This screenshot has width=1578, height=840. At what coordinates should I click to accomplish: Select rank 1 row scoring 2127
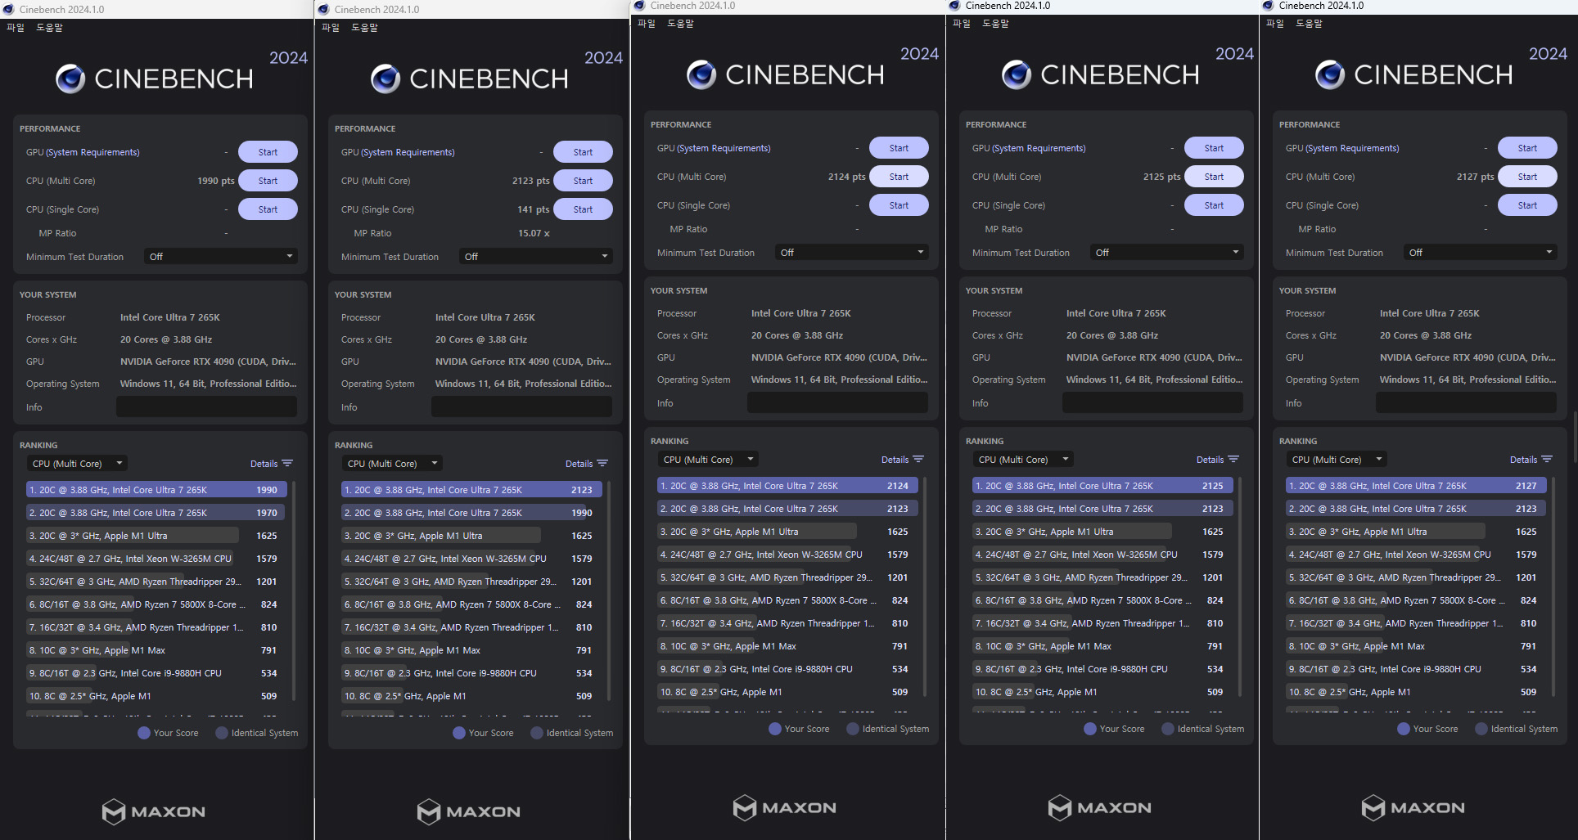[x=1415, y=486]
